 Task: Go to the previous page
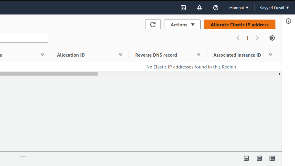point(238,38)
